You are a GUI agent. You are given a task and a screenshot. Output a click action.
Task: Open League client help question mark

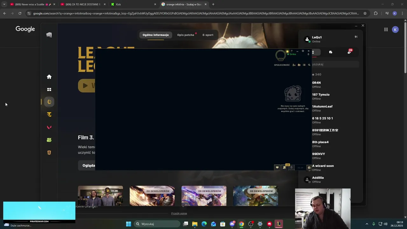pos(292,51)
